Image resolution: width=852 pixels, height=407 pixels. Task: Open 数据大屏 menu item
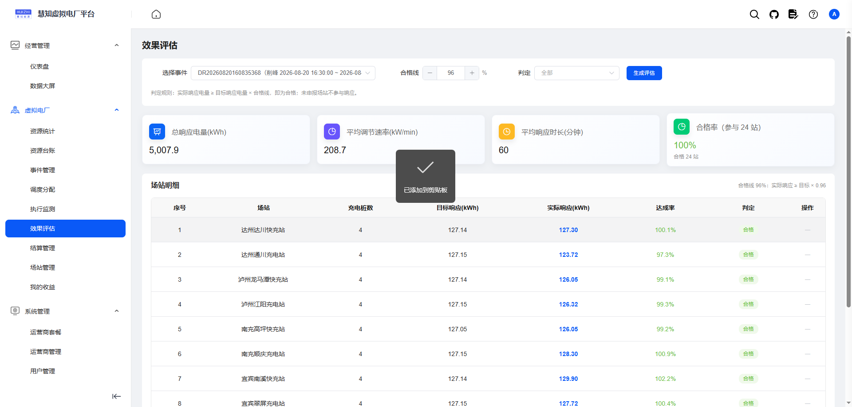[65, 86]
